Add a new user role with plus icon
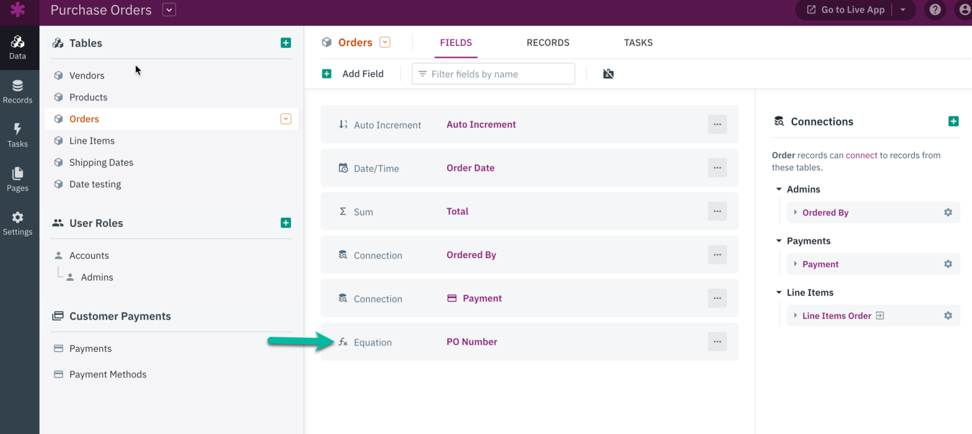This screenshot has height=434, width=972. point(286,222)
